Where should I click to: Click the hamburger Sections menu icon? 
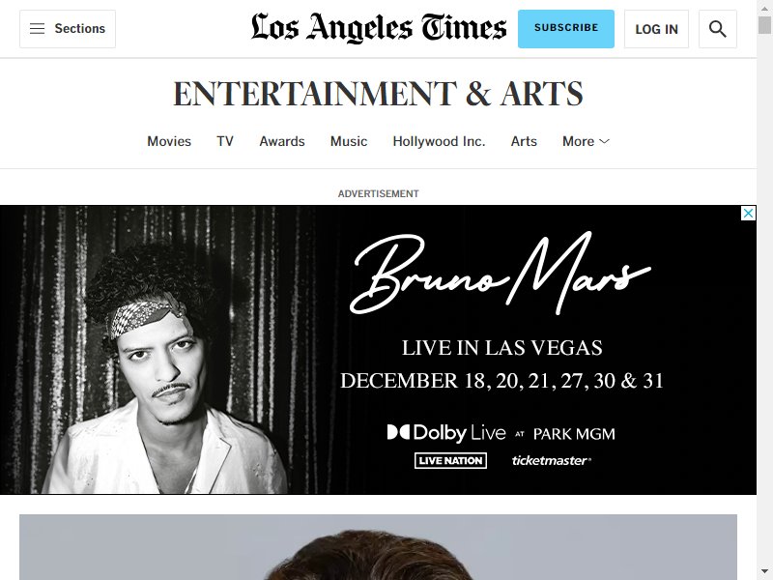pyautogui.click(x=37, y=29)
